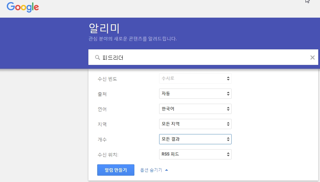Collapse options via 옵션 숨기기 link
The image size is (320, 182).
point(154,170)
